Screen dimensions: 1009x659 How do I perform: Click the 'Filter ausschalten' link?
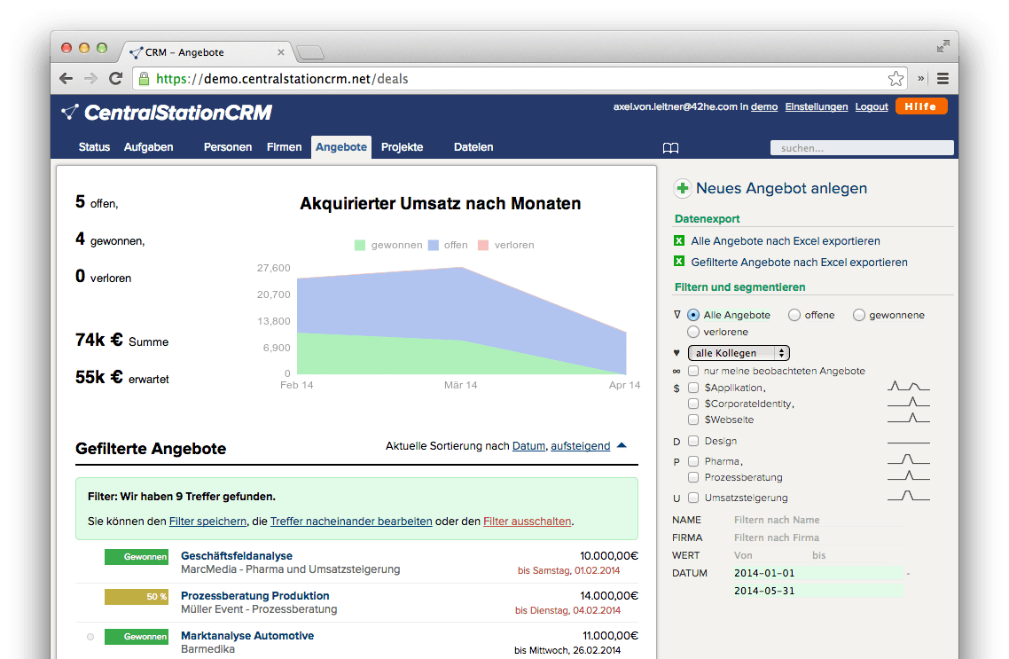(527, 522)
